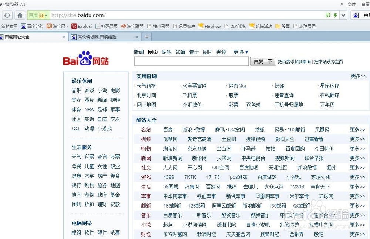Click NBA in the sidebar
The height and width of the screenshot is (239, 370).
click(89, 110)
